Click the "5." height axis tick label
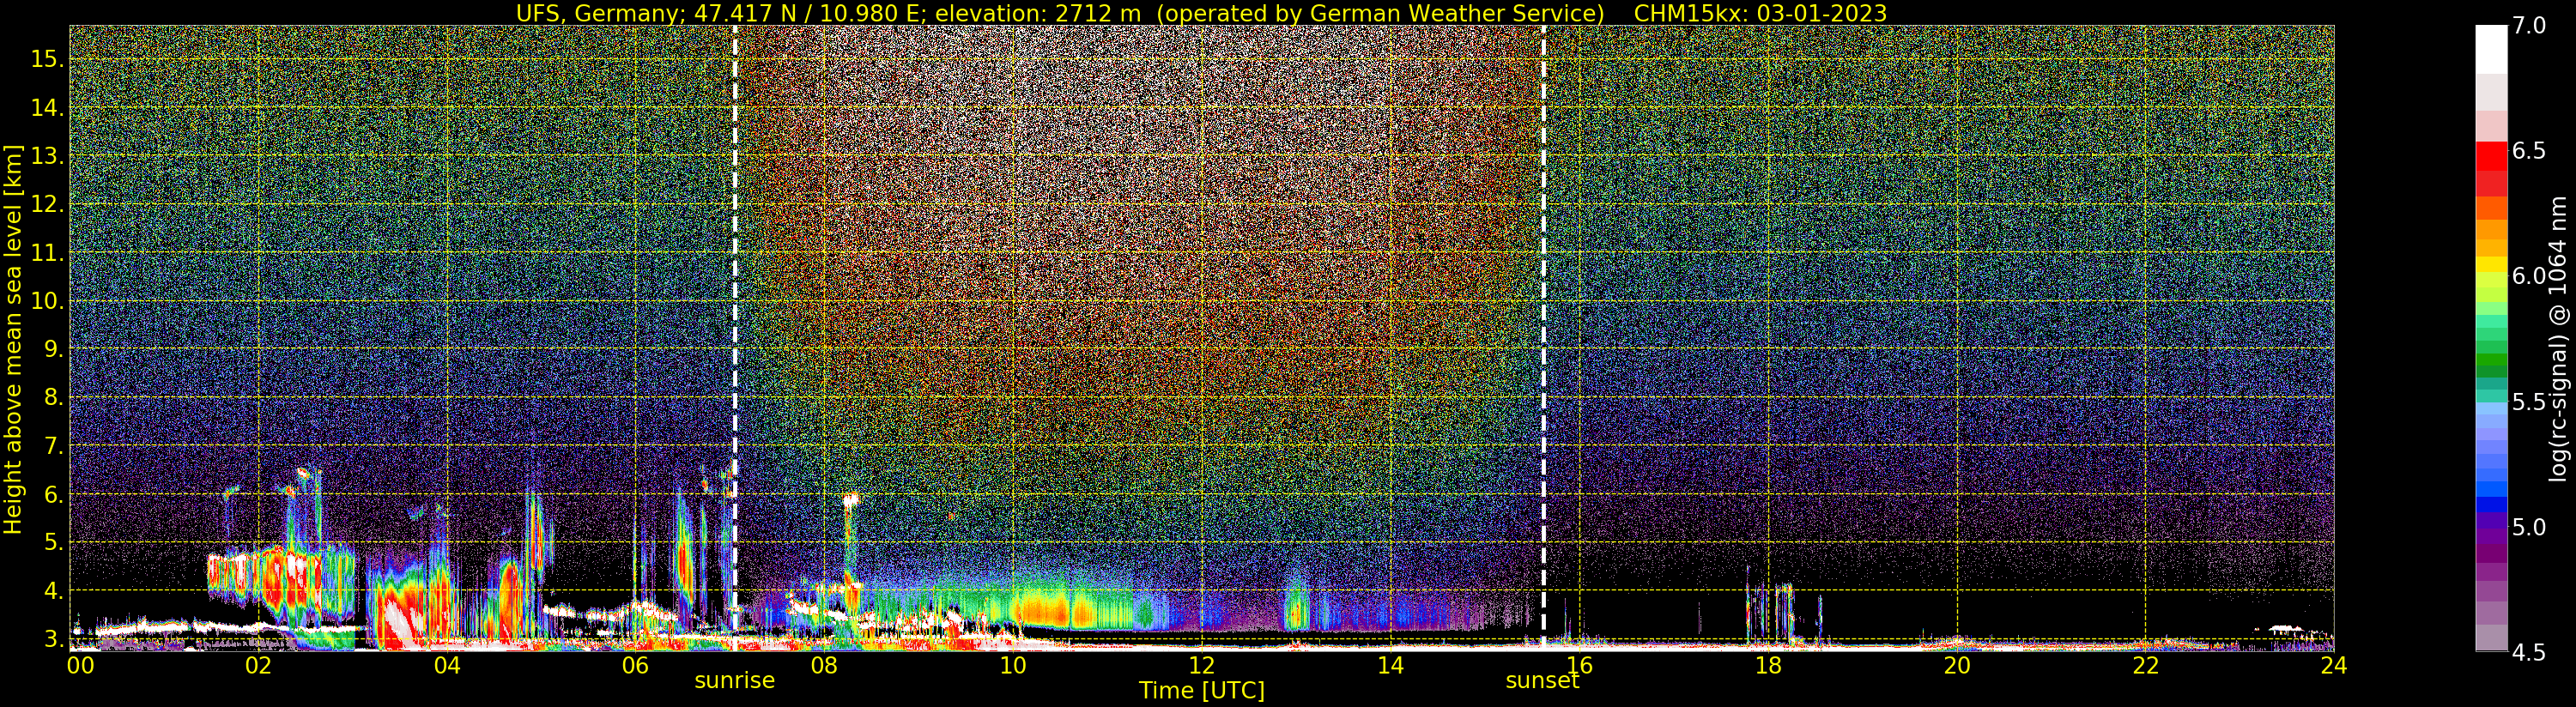 click(x=53, y=542)
